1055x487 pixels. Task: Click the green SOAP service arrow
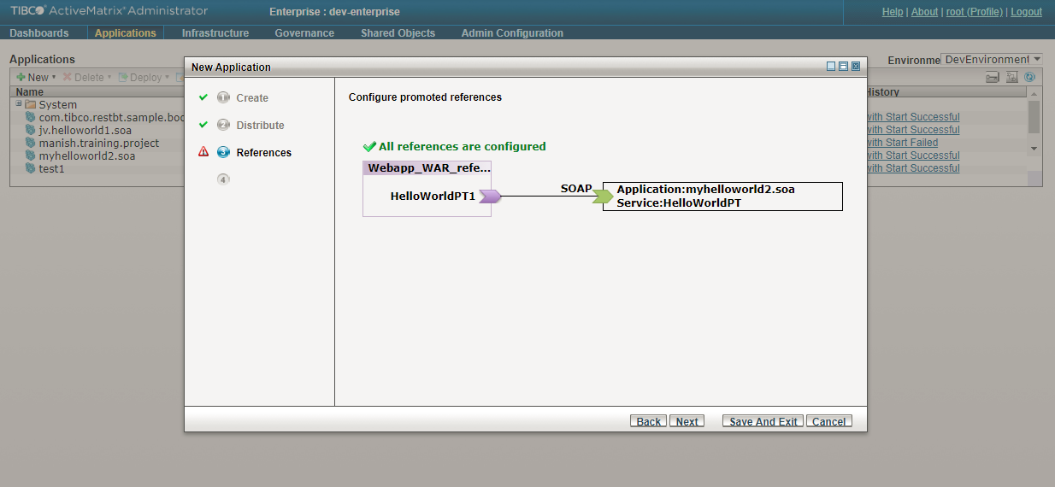coord(603,197)
